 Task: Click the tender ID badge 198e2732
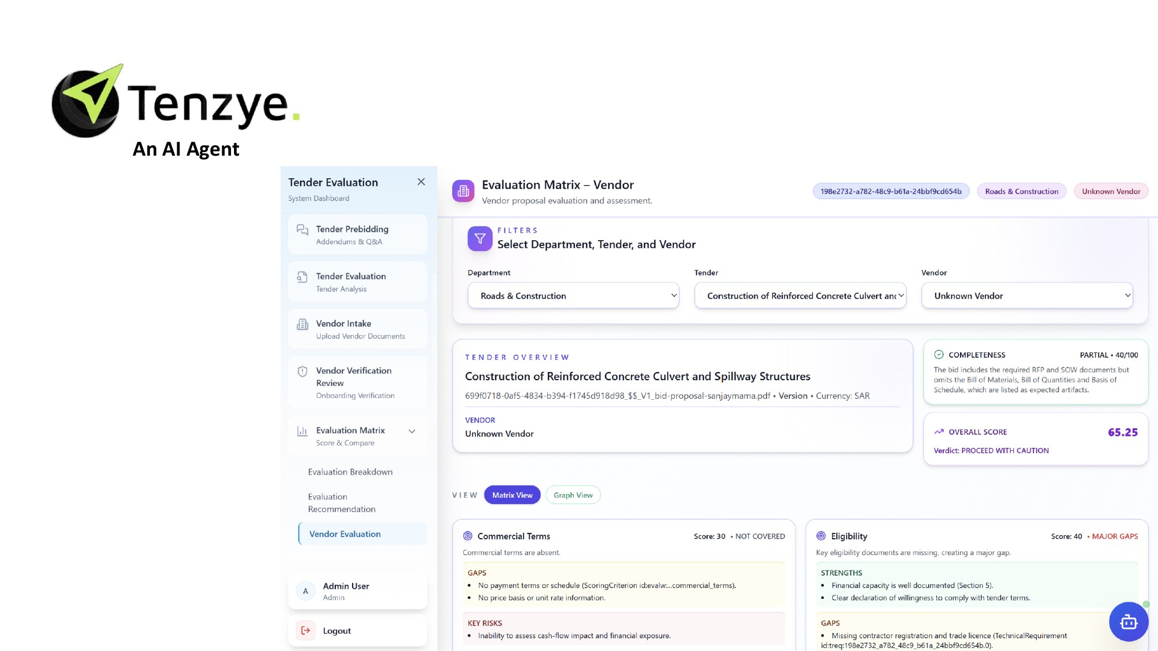891,191
